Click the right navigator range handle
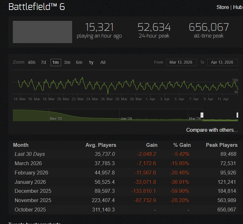Image resolution: width=243 pixels, height=224 pixels. tap(237, 115)
